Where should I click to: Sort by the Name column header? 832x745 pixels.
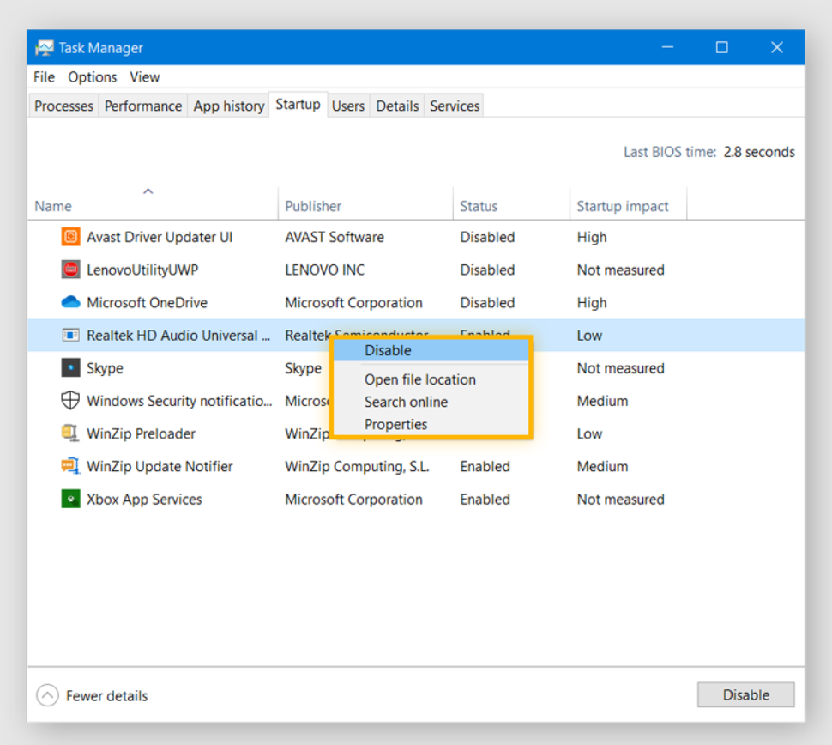click(153, 203)
